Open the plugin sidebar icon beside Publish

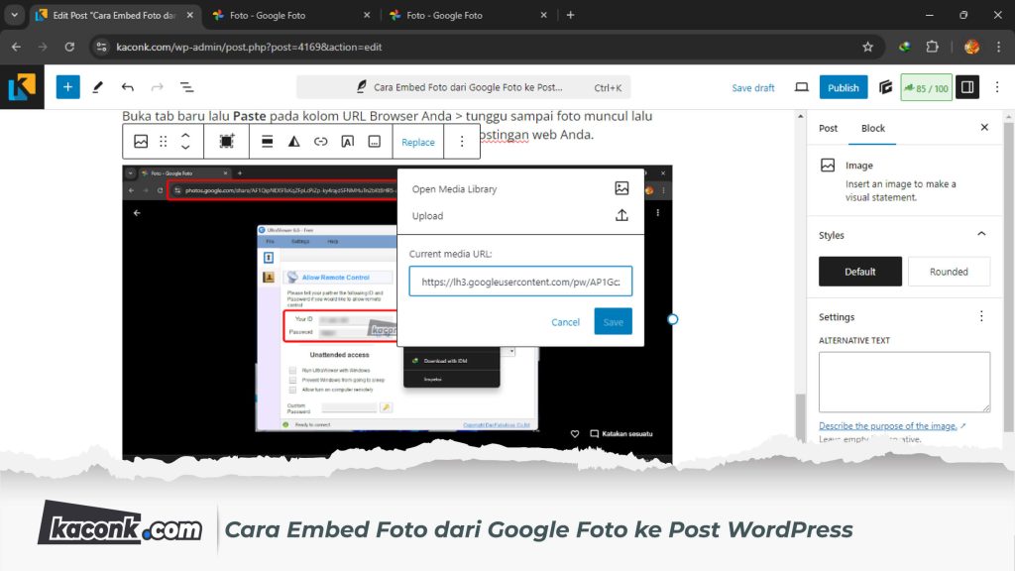point(885,87)
